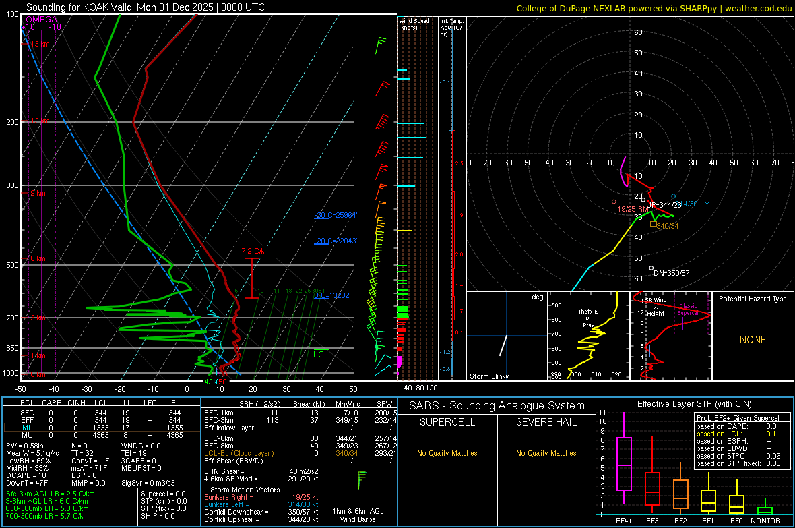Click the '1km & 6km AGL Wind Barbs' caption

(x=358, y=515)
